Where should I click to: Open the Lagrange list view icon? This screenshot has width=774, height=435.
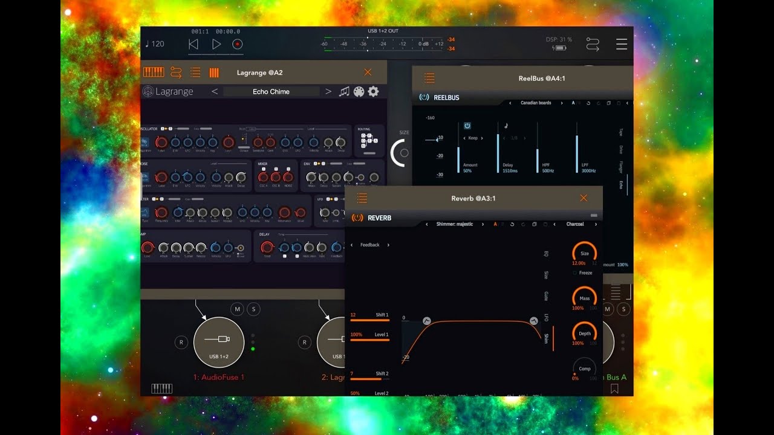click(x=195, y=72)
